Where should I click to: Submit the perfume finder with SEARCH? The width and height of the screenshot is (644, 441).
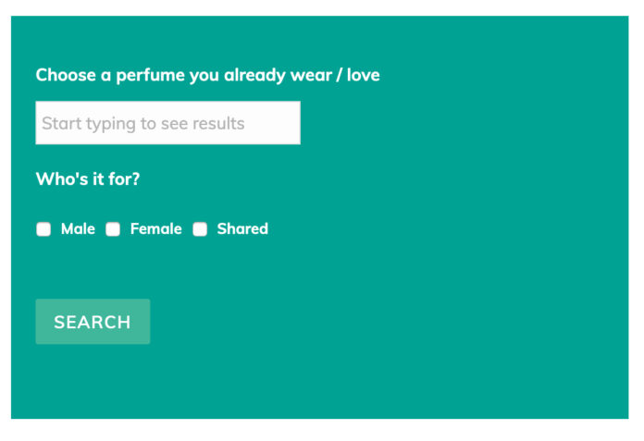tap(93, 322)
